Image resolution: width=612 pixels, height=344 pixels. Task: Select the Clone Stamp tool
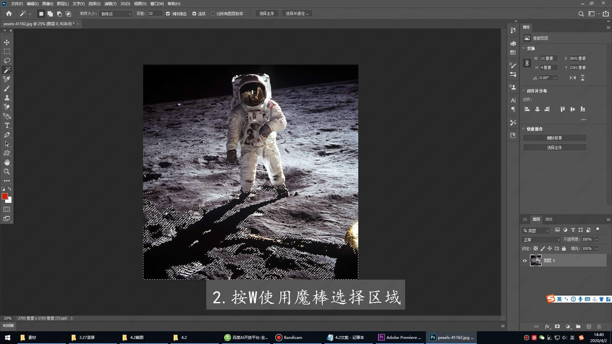click(x=7, y=98)
